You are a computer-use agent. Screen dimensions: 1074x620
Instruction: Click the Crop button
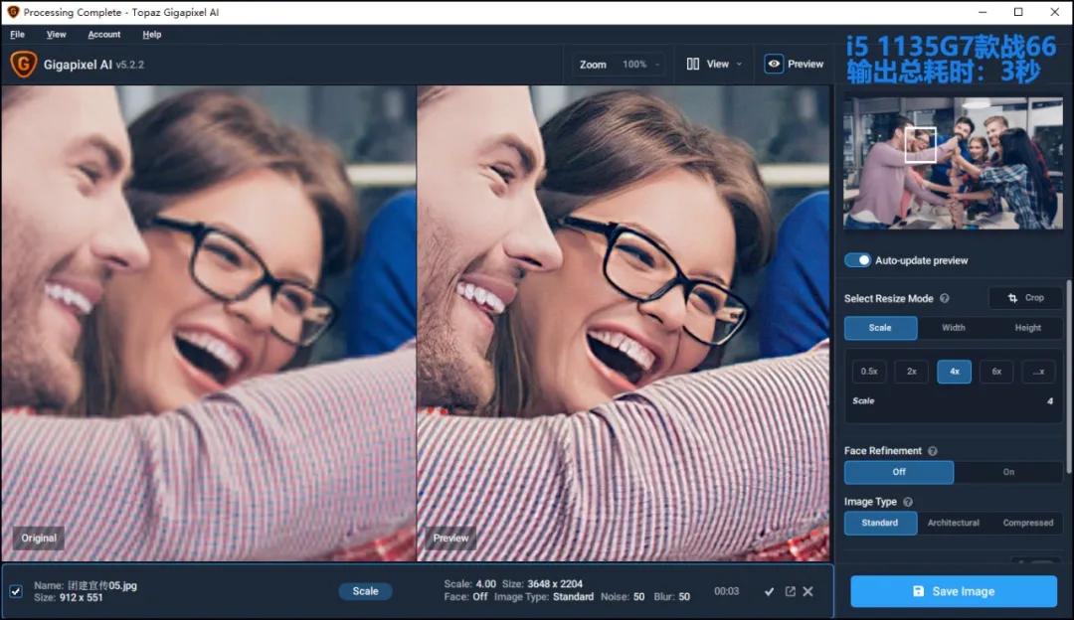point(1025,297)
